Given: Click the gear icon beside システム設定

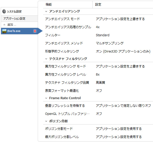Looking at the screenshot, I should click(4, 11).
